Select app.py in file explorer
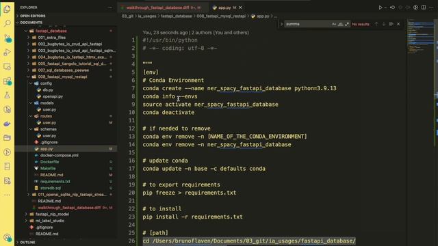The image size is (438, 246). coord(47,149)
